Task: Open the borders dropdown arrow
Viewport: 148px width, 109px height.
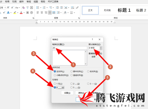Action: pyautogui.click(x=74, y=13)
